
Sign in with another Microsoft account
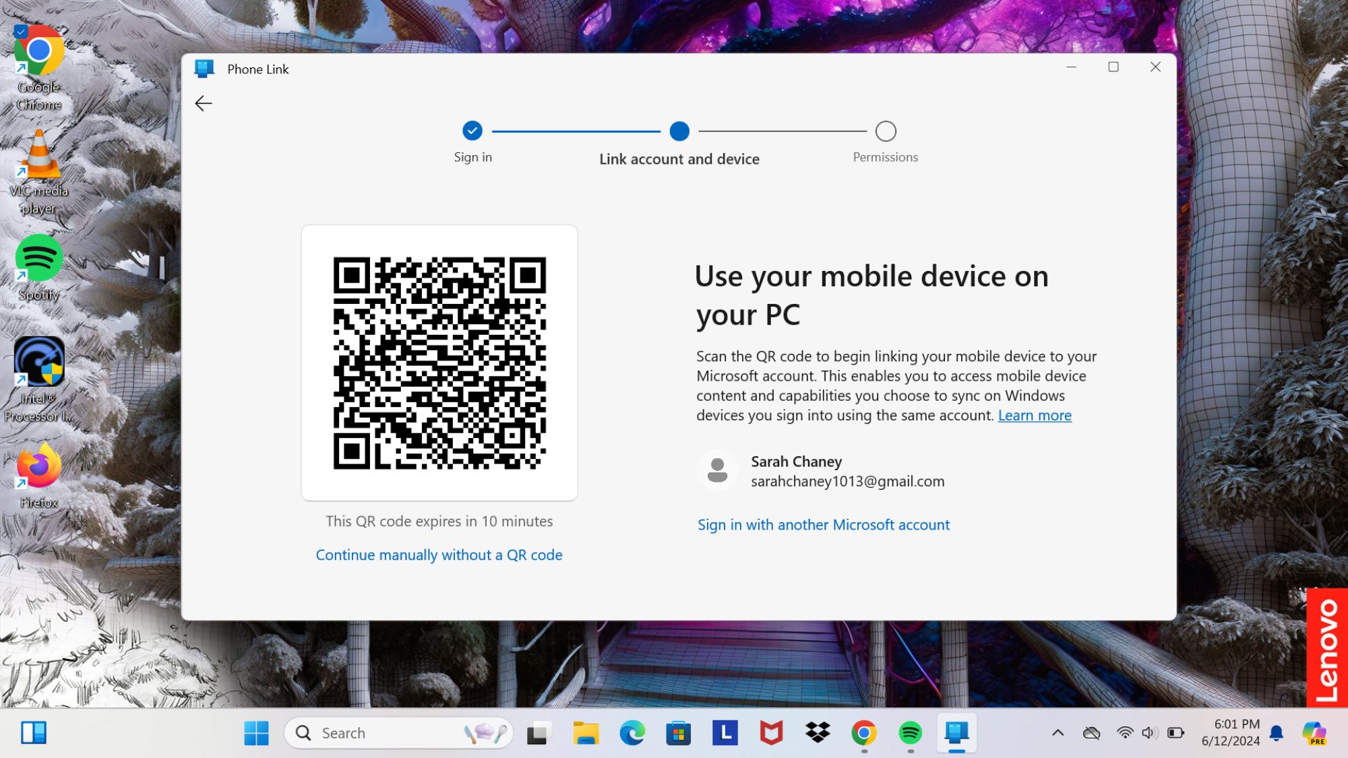click(824, 524)
